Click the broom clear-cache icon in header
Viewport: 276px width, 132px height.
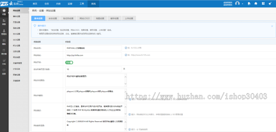(270, 4)
